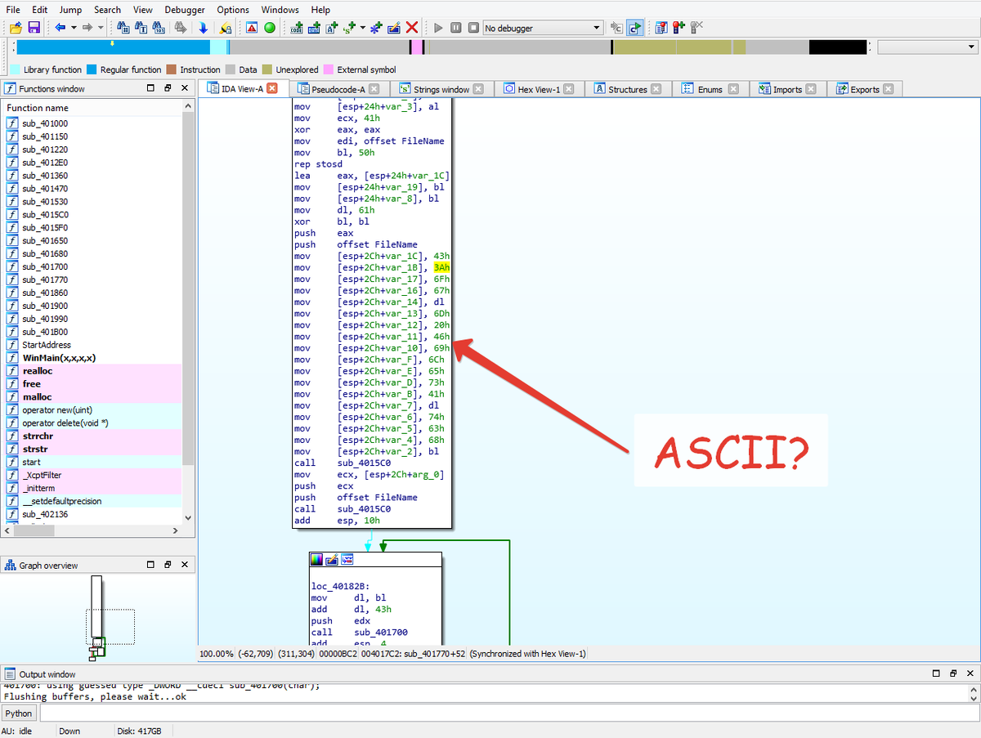Viewport: 981px width, 738px height.
Task: Click the Convert to code icon
Action: [298, 28]
